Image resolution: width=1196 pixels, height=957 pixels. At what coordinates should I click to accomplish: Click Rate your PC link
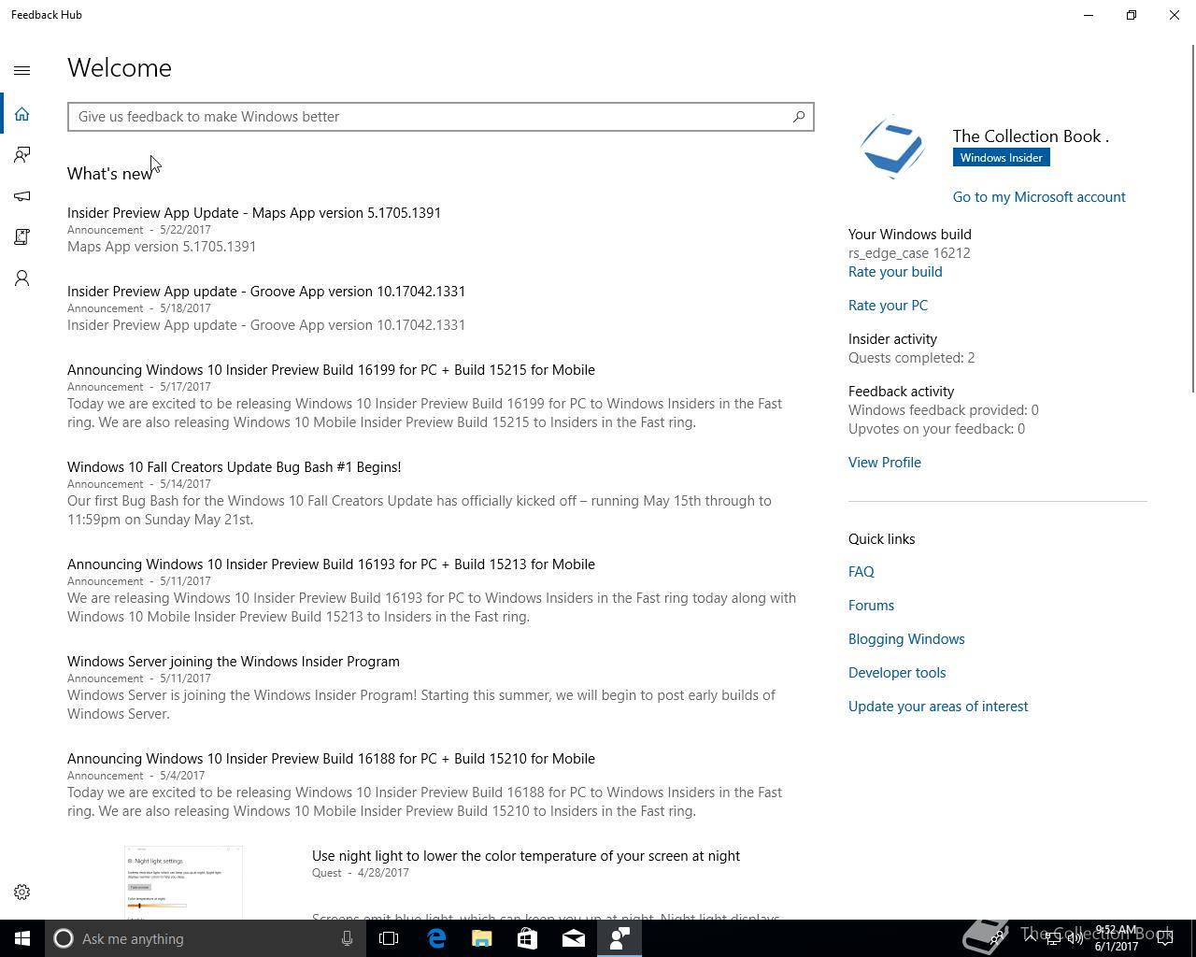click(x=888, y=306)
